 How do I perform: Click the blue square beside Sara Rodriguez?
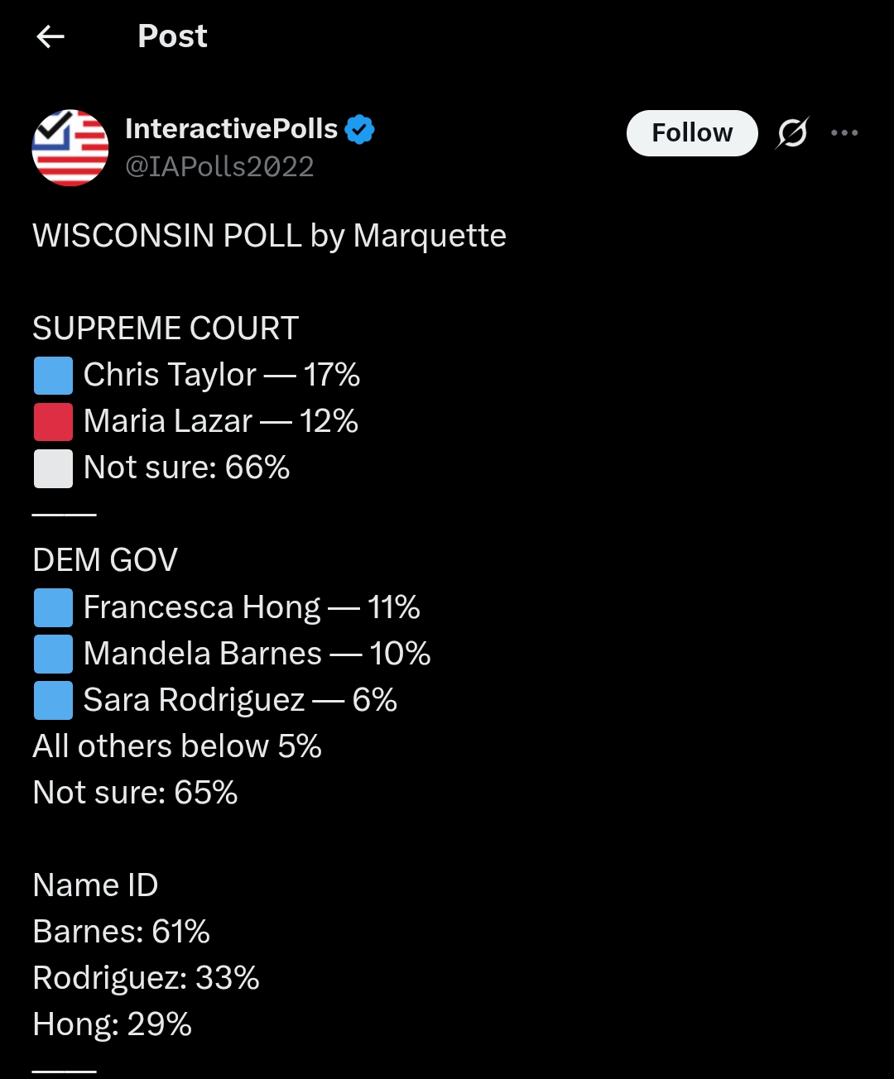pos(53,701)
